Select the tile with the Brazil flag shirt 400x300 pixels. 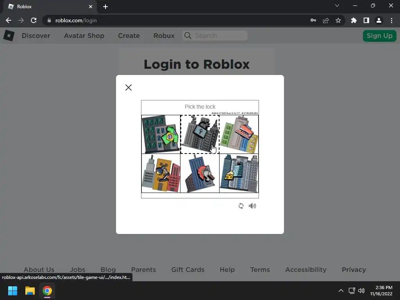[161, 134]
